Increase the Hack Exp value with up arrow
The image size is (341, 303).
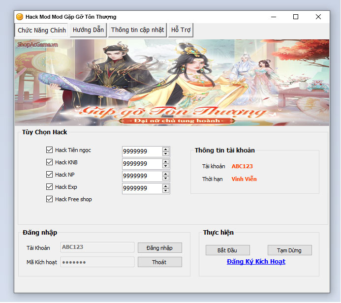(x=166, y=186)
